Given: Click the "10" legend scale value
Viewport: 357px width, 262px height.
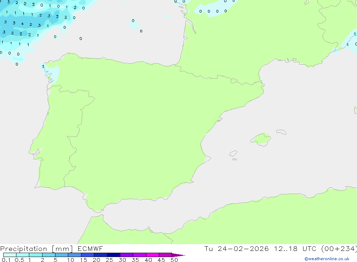Looking at the screenshot, I should [x=71, y=260].
